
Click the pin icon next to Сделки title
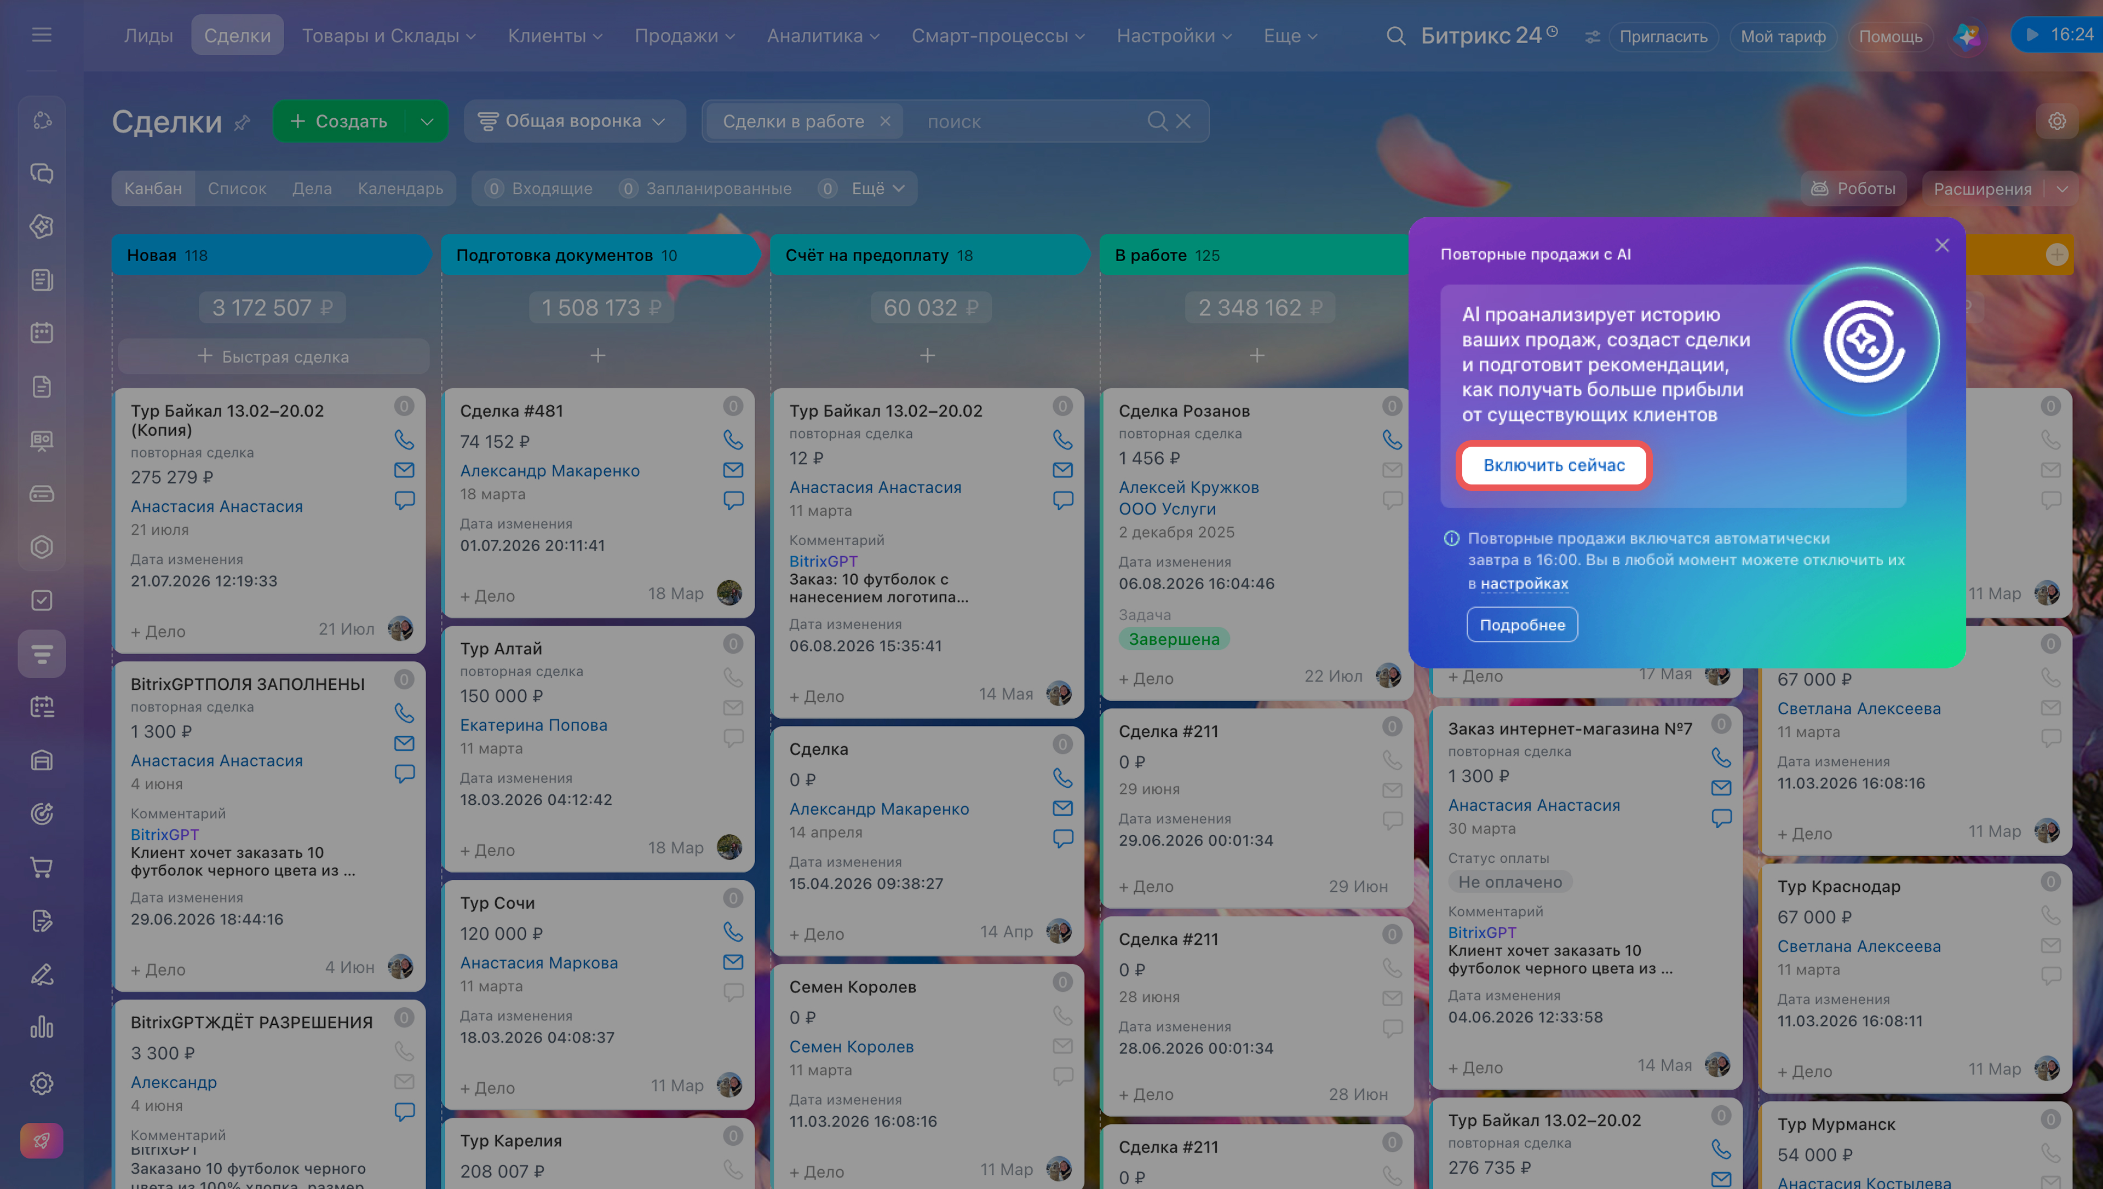point(242,123)
